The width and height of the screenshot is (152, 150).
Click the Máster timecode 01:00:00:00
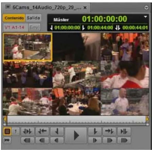click(x=105, y=19)
